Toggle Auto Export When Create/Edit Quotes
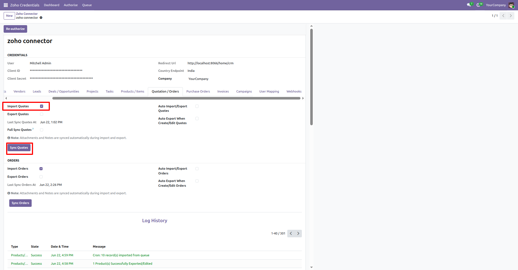Image resolution: width=518 pixels, height=270 pixels. pyautogui.click(x=197, y=119)
